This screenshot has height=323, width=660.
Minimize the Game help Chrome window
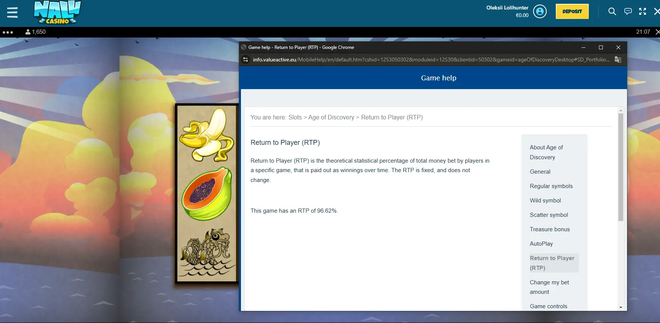(583, 47)
